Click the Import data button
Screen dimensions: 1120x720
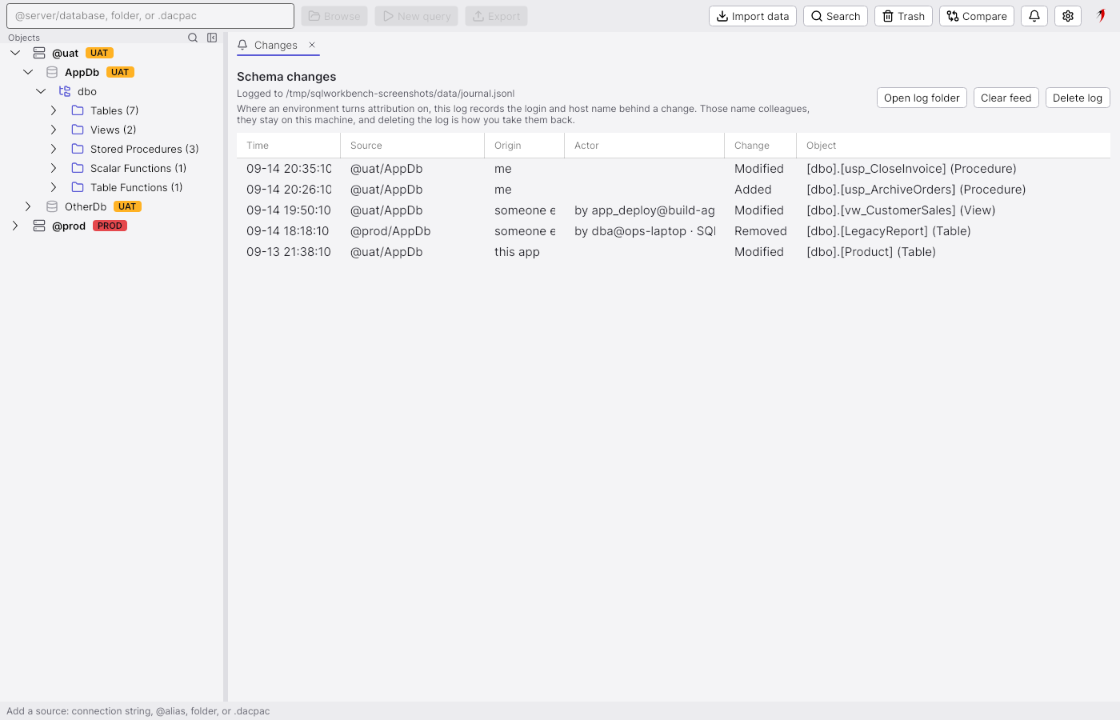[x=753, y=16]
